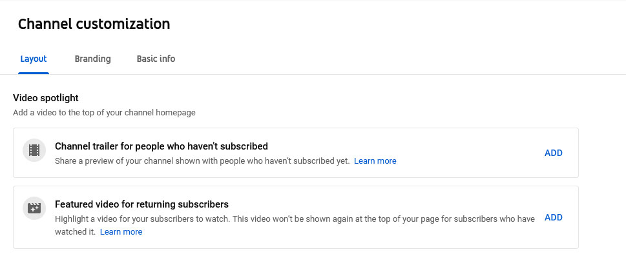Image resolution: width=626 pixels, height=263 pixels.
Task: Click the Channel customization page heading
Action: tap(94, 24)
